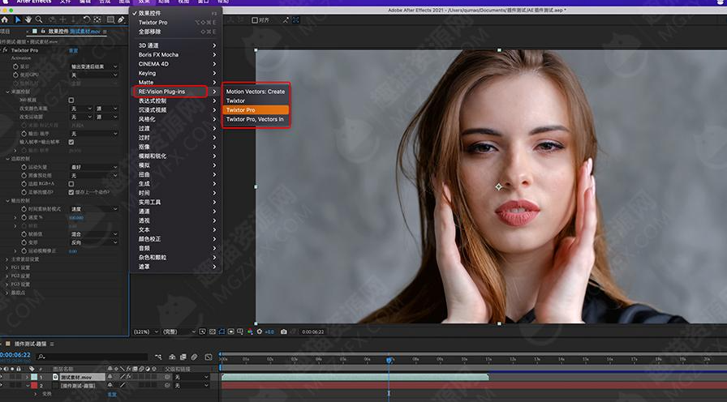Open the resolution dropdown showing 完整
The width and height of the screenshot is (727, 402).
tap(179, 331)
